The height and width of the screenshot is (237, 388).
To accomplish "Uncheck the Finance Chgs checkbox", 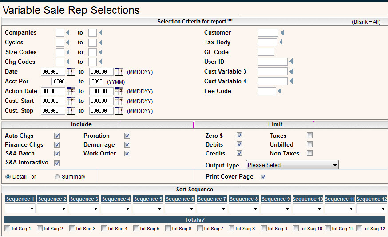I will click(x=57, y=145).
